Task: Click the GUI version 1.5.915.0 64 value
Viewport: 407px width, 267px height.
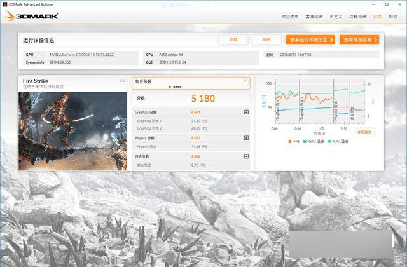Action: click(172, 62)
